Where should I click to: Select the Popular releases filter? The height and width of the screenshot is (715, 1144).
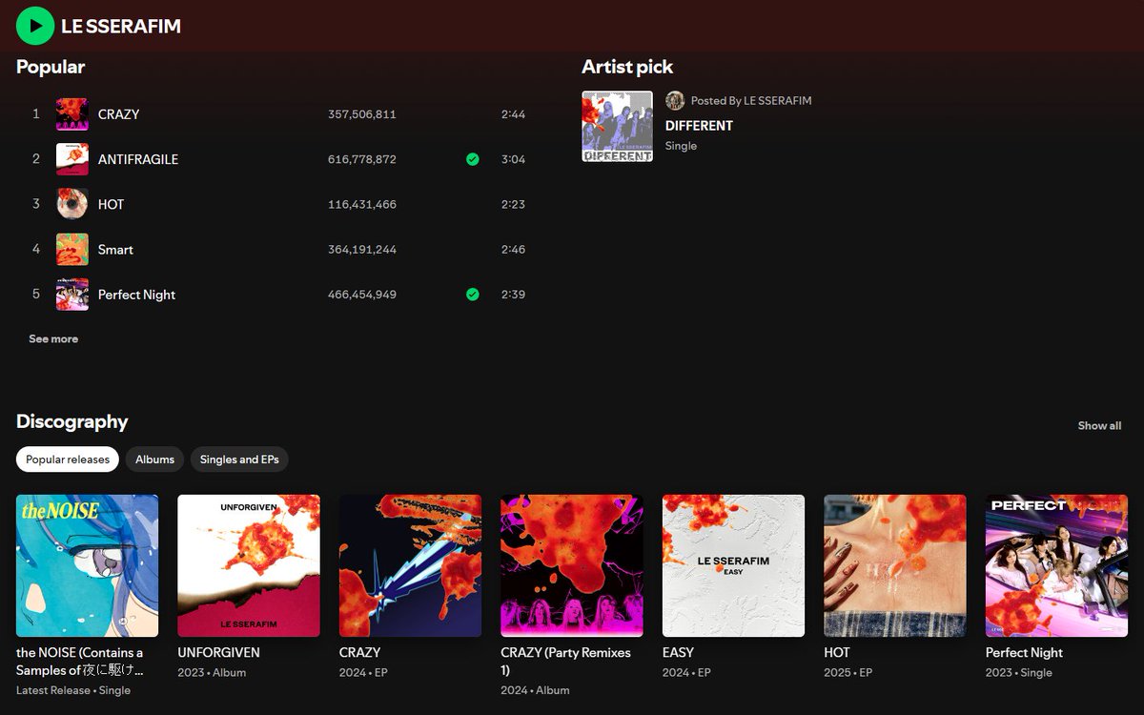pos(68,460)
